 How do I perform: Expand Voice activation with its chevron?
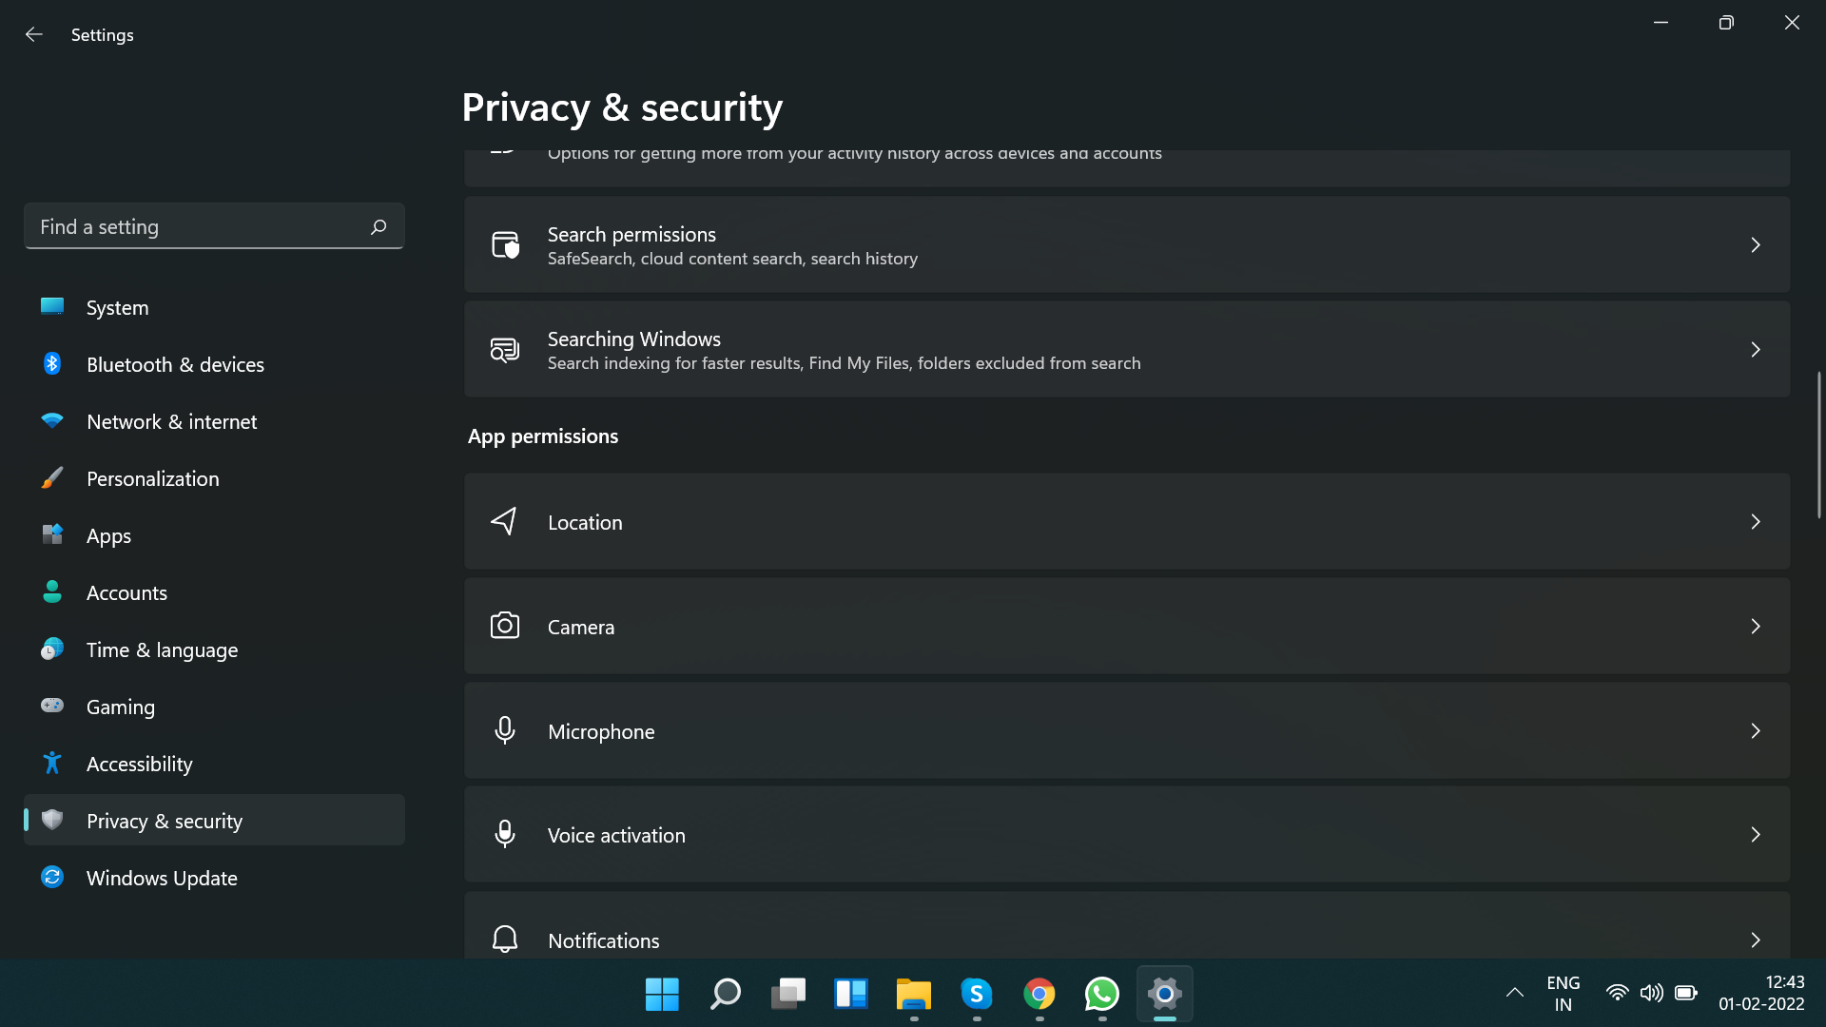[x=1755, y=835]
